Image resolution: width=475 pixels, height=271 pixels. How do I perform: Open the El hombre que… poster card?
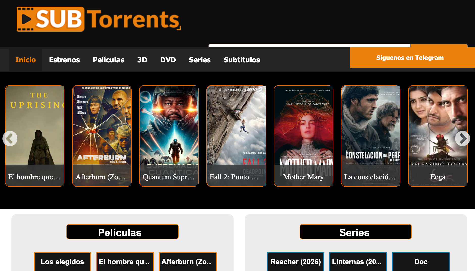point(35,136)
